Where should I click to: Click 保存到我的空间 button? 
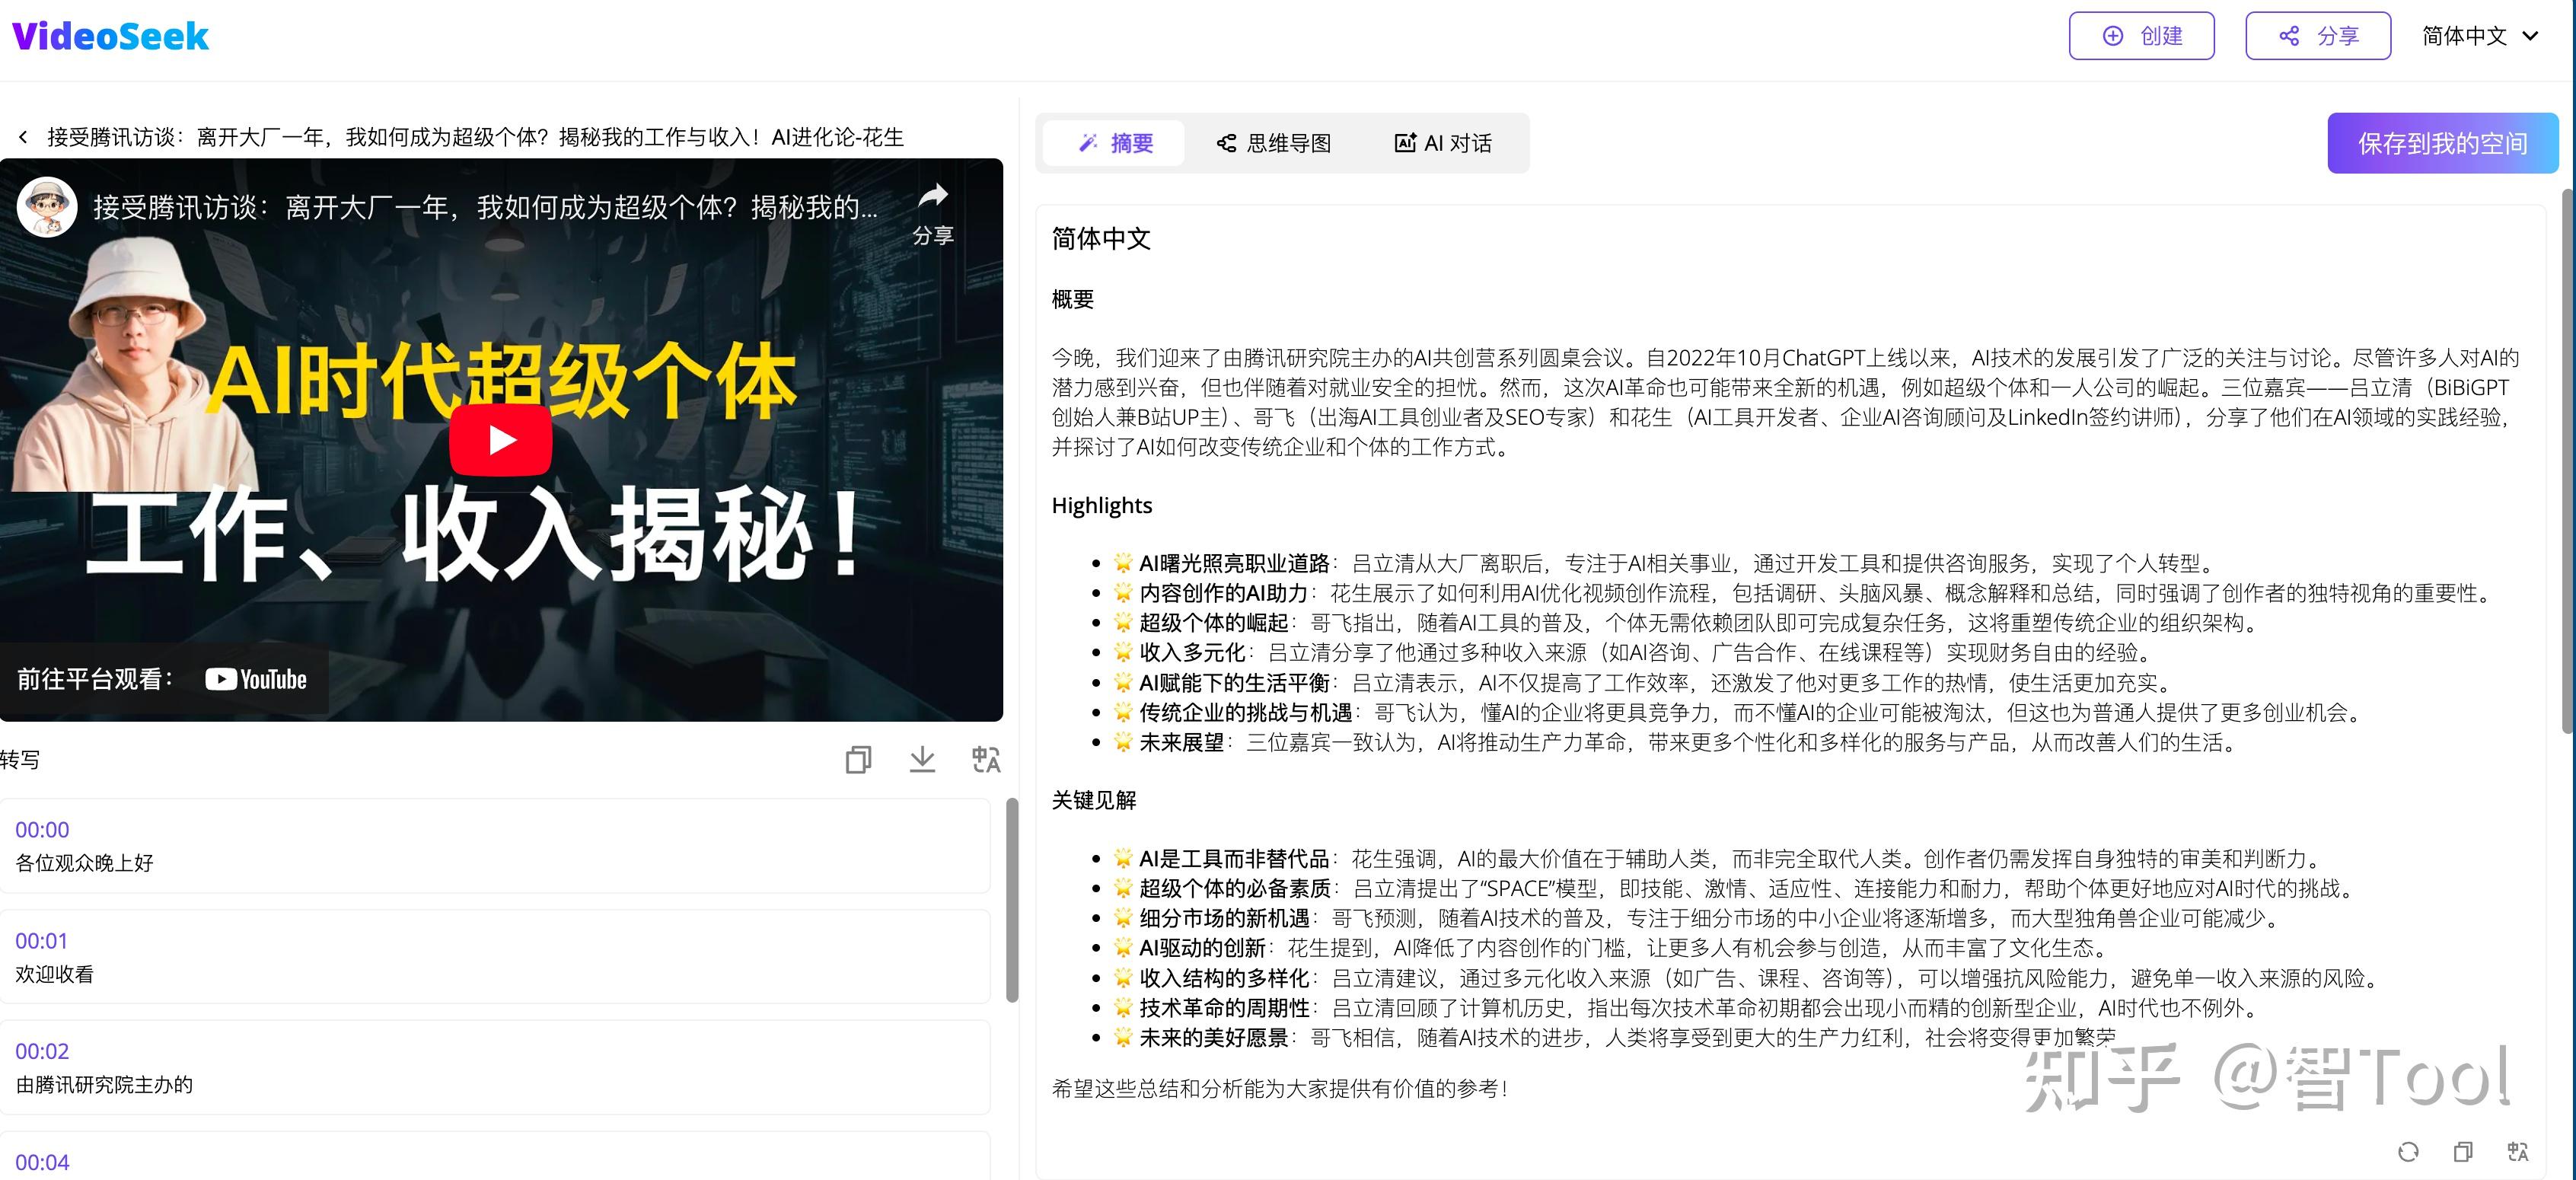click(2442, 143)
